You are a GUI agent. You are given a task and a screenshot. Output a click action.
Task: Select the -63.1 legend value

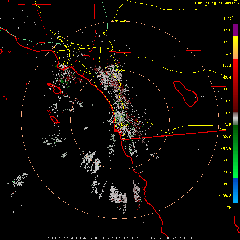point(226,160)
